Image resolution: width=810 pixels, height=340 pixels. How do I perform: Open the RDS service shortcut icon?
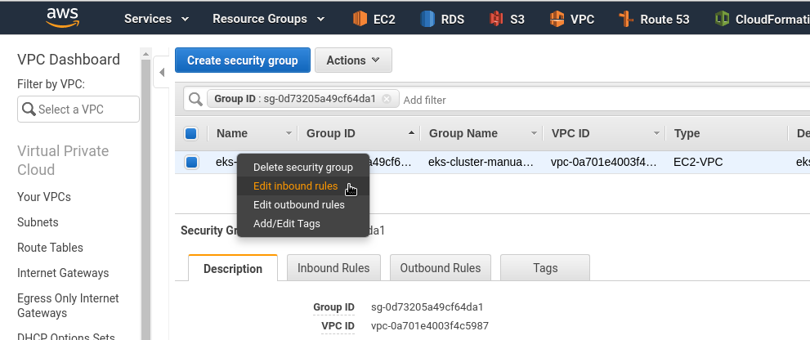click(x=427, y=19)
